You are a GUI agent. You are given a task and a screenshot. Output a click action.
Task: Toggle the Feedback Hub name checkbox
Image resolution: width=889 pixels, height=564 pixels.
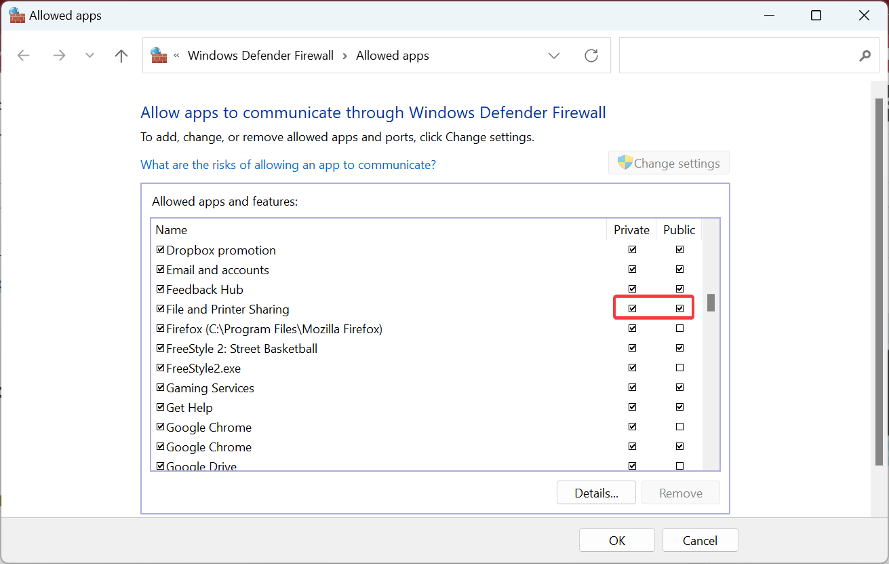tap(161, 290)
